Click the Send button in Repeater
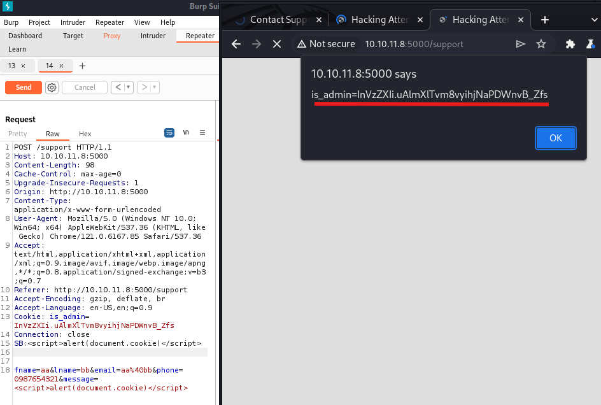This screenshot has width=601, height=405. click(x=24, y=87)
